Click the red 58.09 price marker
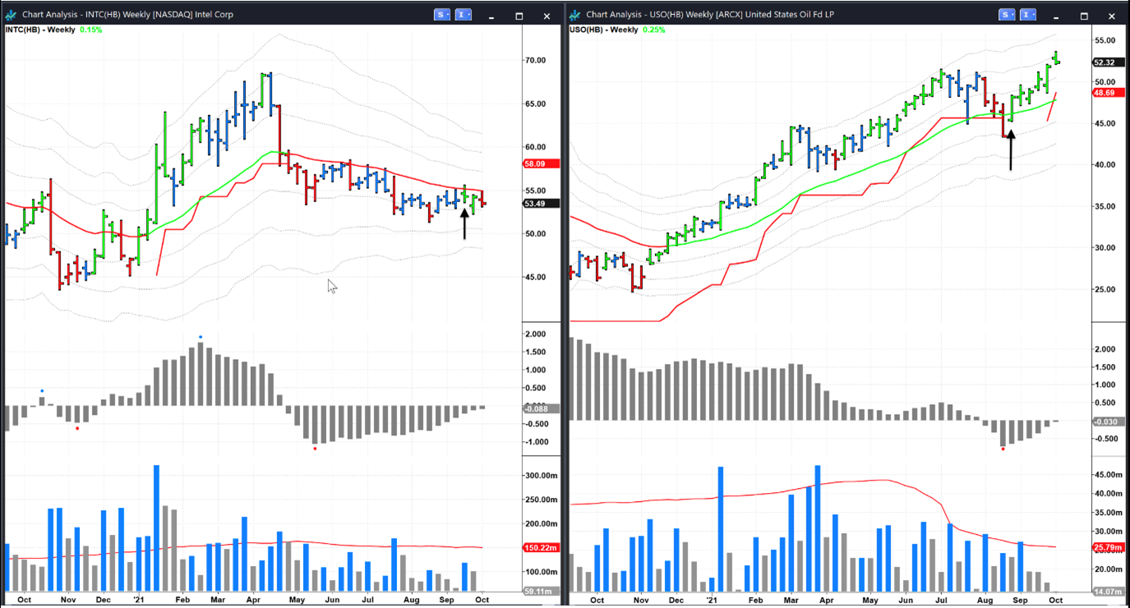This screenshot has height=608, width=1130. tap(541, 164)
